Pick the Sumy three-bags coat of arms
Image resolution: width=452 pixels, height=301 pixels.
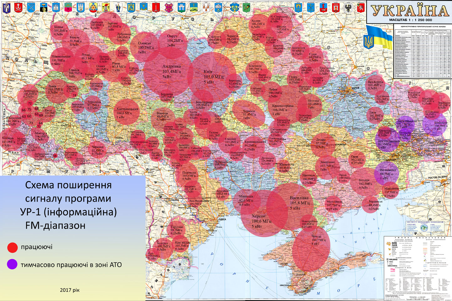[206, 8]
